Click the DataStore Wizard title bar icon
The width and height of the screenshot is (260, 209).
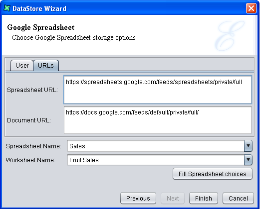coord(7,8)
